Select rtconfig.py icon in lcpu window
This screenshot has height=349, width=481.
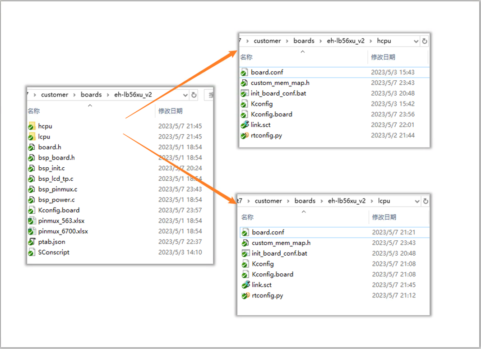pyautogui.click(x=245, y=295)
